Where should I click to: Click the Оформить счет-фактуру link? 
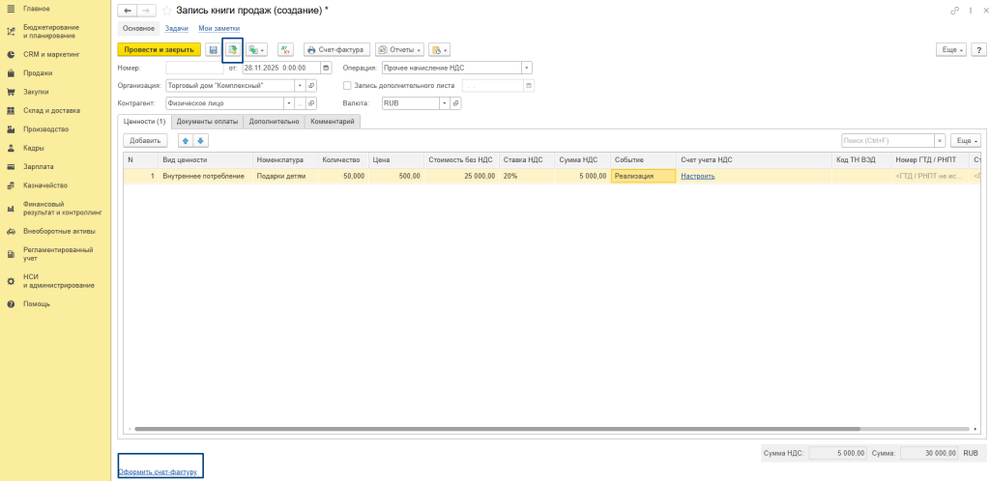point(157,472)
